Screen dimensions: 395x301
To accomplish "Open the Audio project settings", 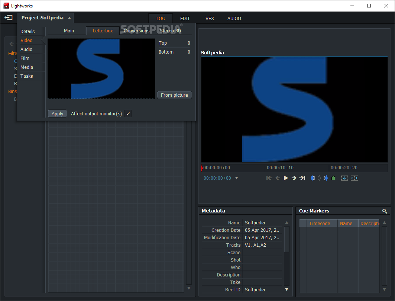I will [26, 49].
